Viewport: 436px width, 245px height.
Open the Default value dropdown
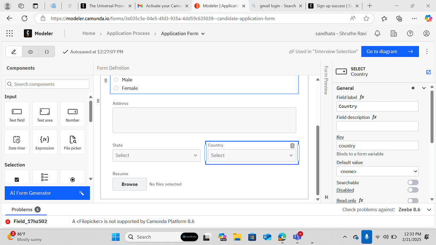pos(377,171)
